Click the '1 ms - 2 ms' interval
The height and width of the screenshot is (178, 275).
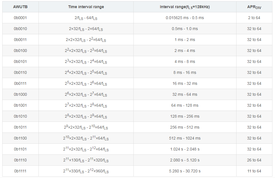(x=185, y=40)
